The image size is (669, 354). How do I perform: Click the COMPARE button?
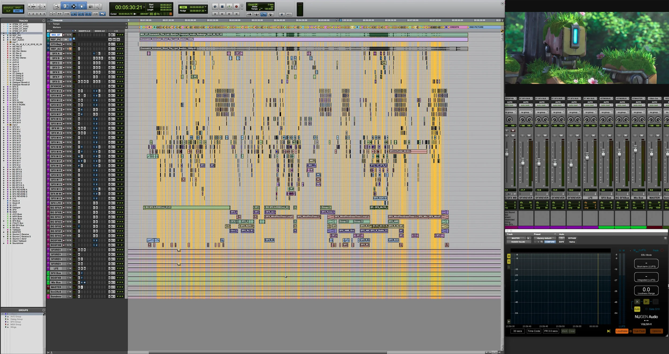pos(549,242)
